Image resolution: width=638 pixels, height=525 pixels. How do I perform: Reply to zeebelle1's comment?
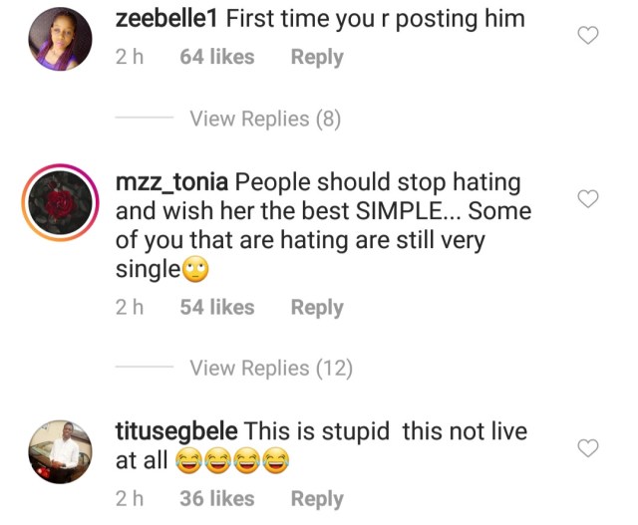(x=317, y=58)
